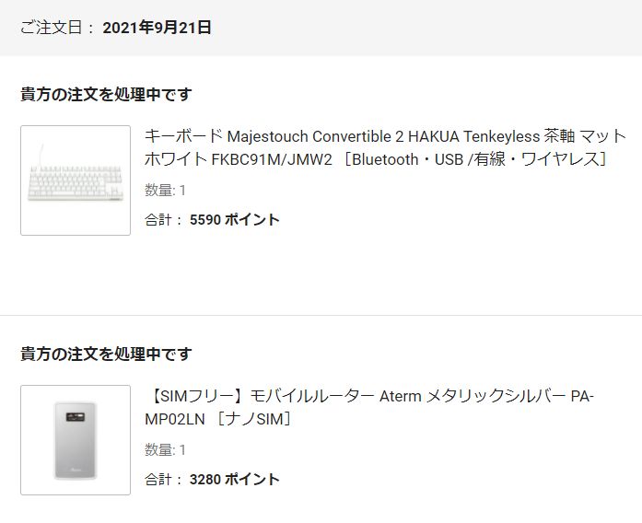642x523 pixels.
Task: Click the 3280 ポイント total
Action: (234, 480)
